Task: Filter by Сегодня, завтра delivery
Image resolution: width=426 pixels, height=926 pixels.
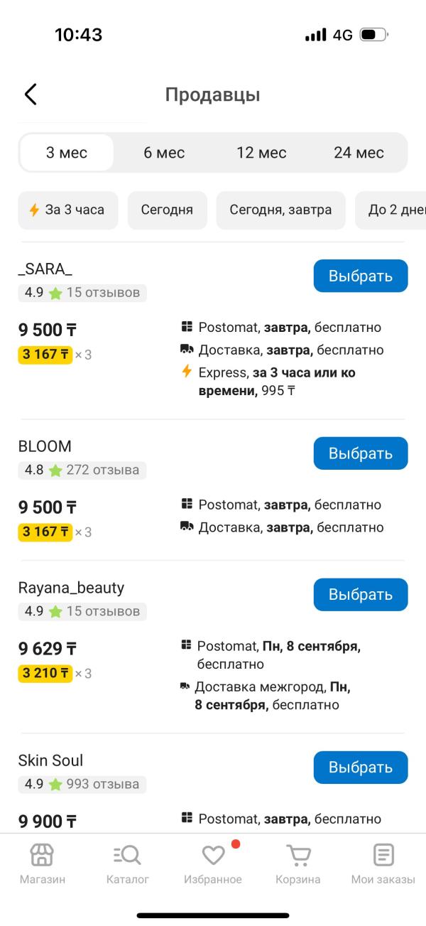Action: [x=280, y=210]
